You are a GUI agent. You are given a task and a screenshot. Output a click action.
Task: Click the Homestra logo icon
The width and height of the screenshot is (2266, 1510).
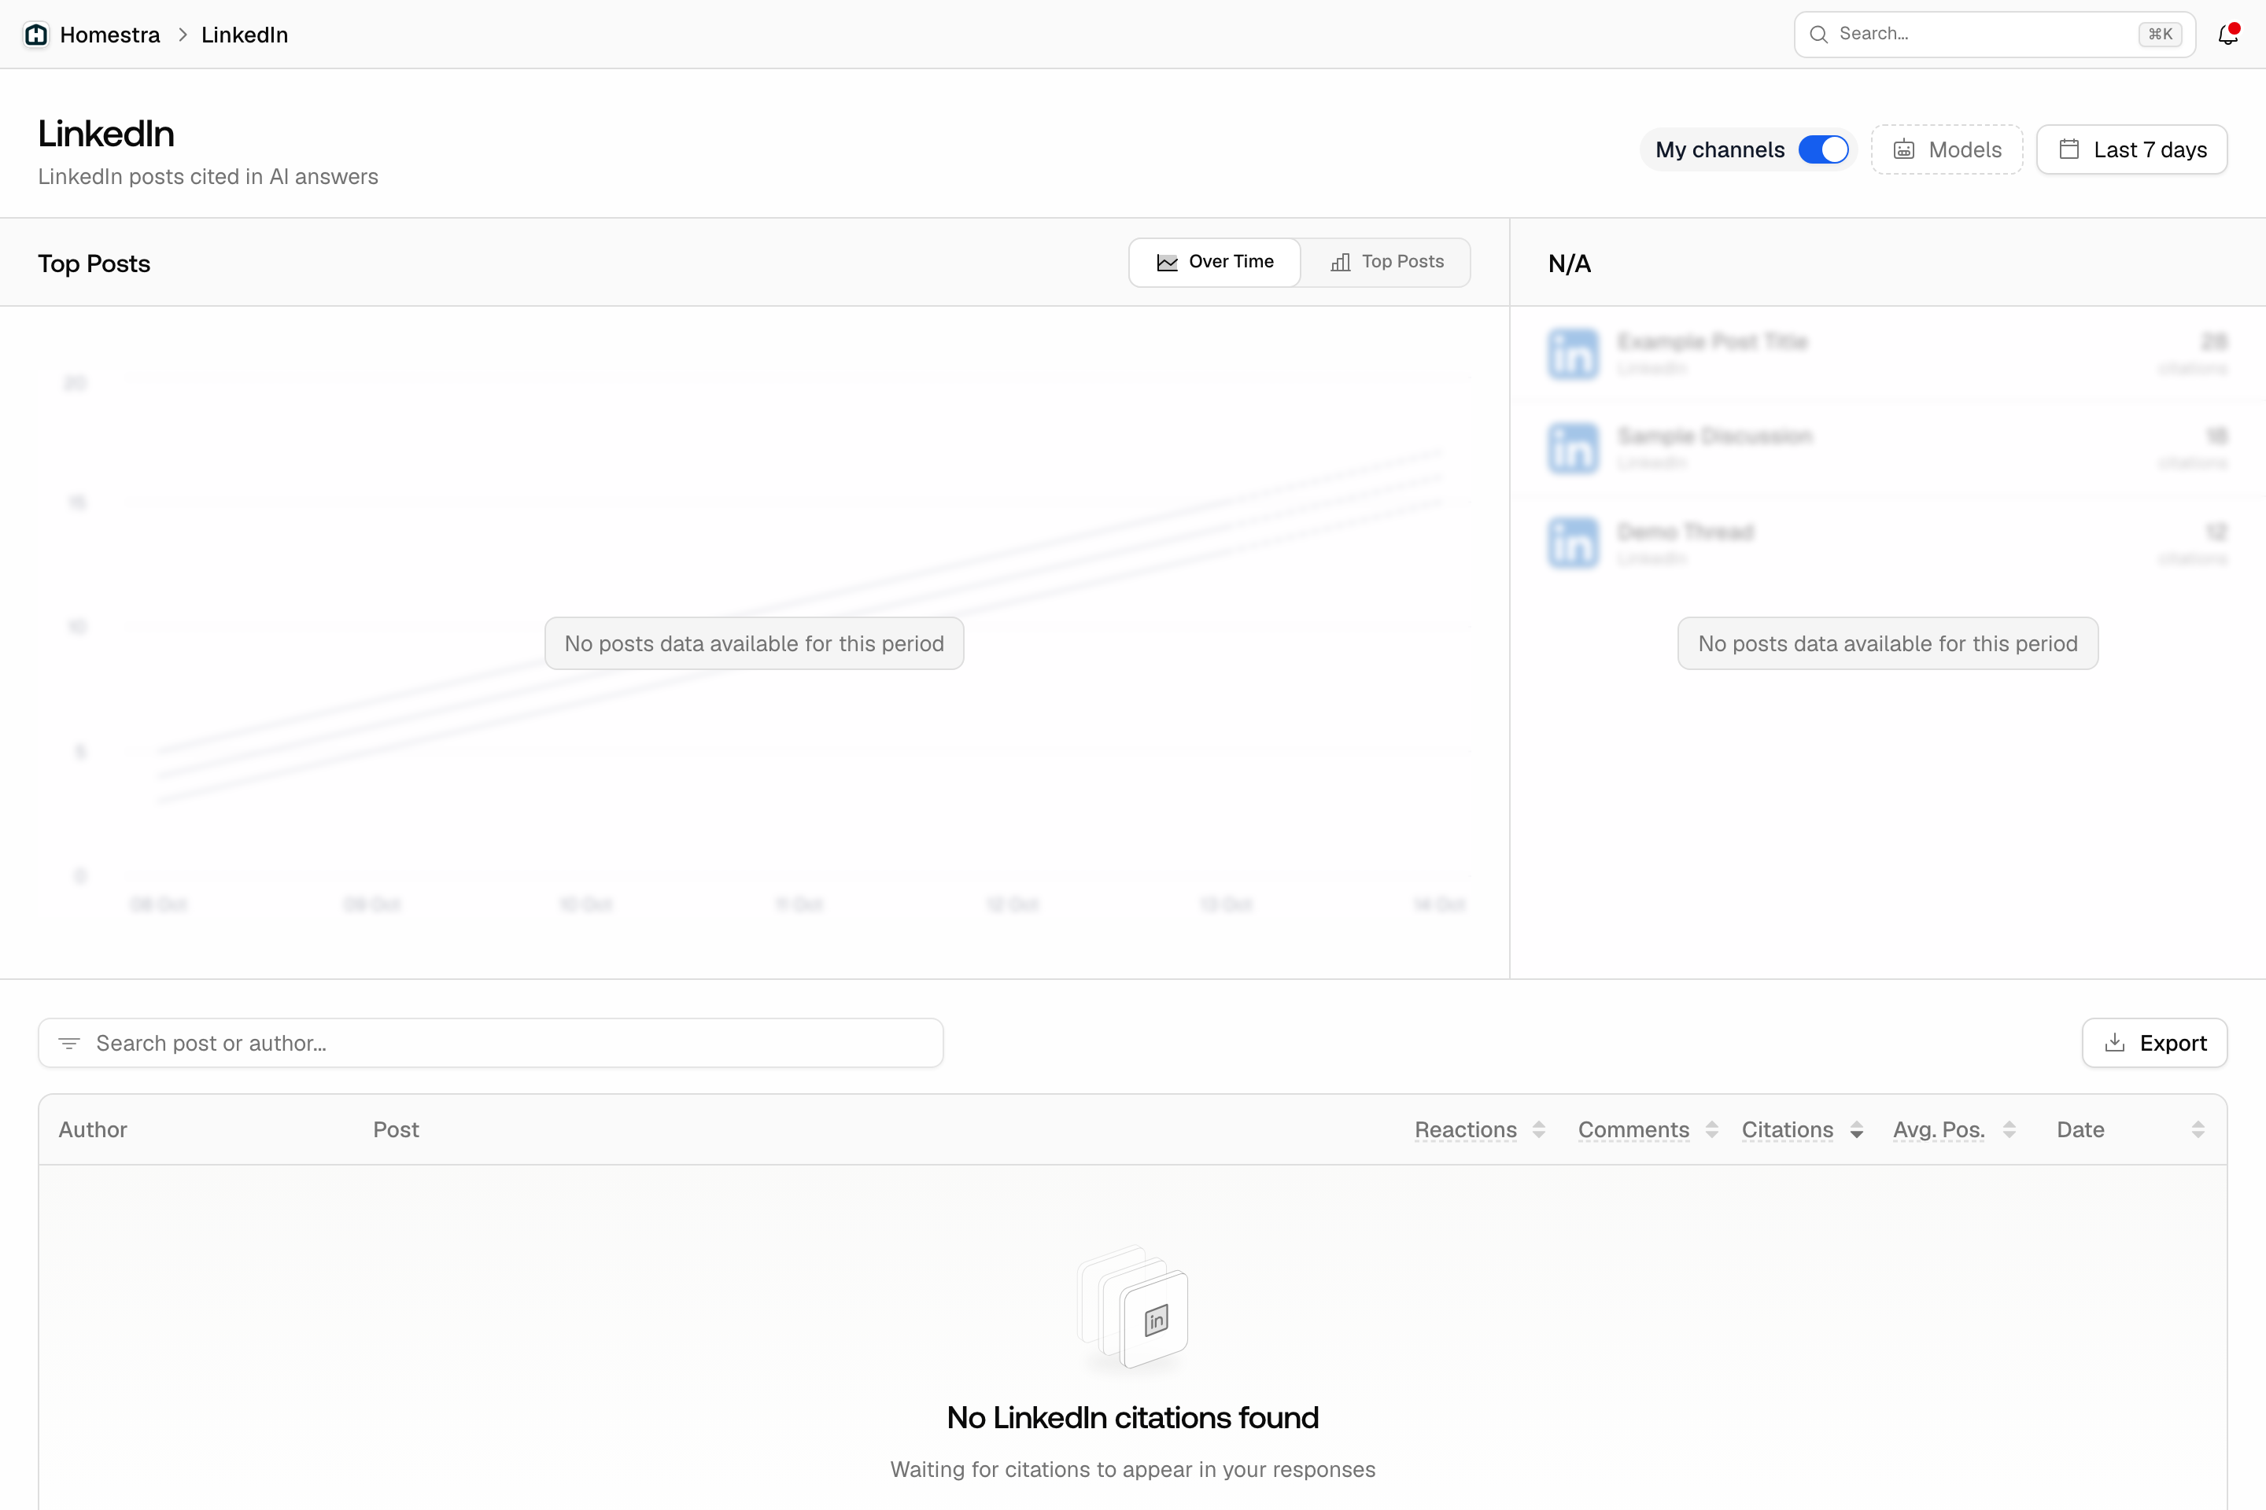click(x=37, y=35)
